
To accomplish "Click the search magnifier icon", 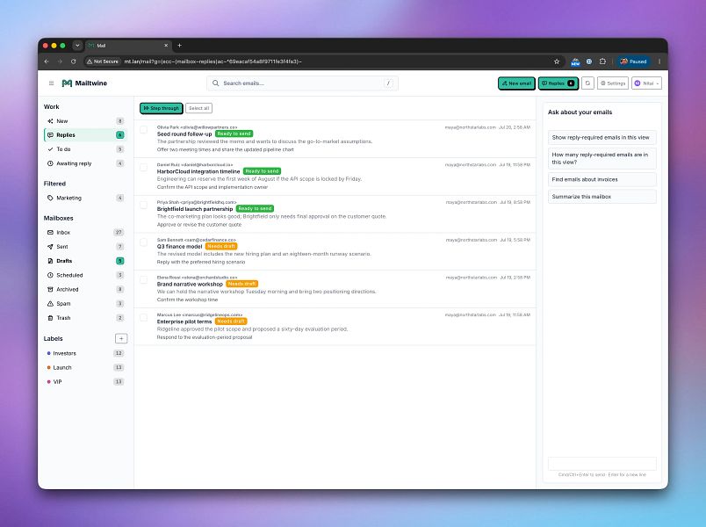I will point(216,83).
